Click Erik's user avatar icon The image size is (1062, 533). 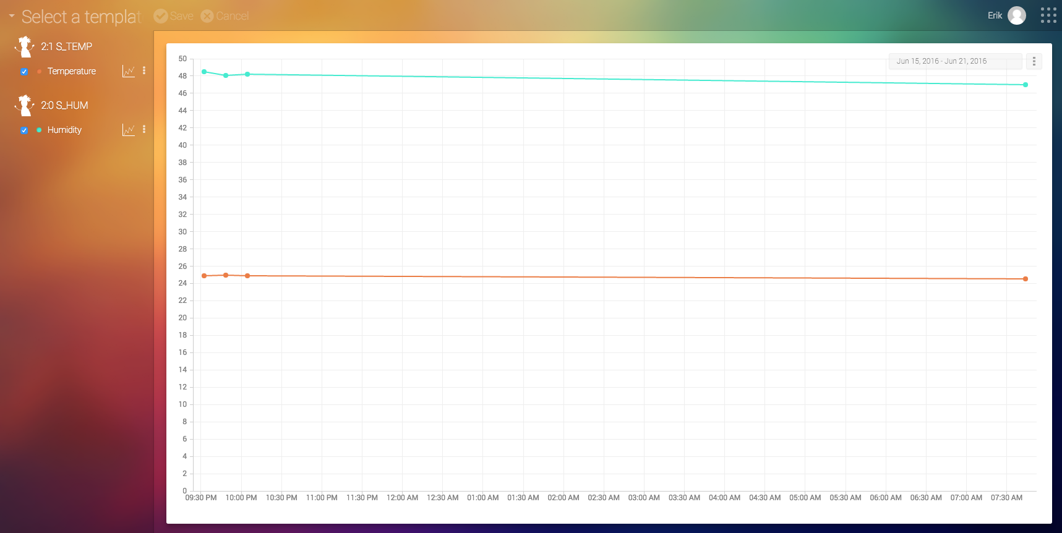[x=1017, y=15]
